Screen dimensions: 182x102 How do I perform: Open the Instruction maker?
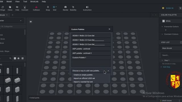[87, 8]
